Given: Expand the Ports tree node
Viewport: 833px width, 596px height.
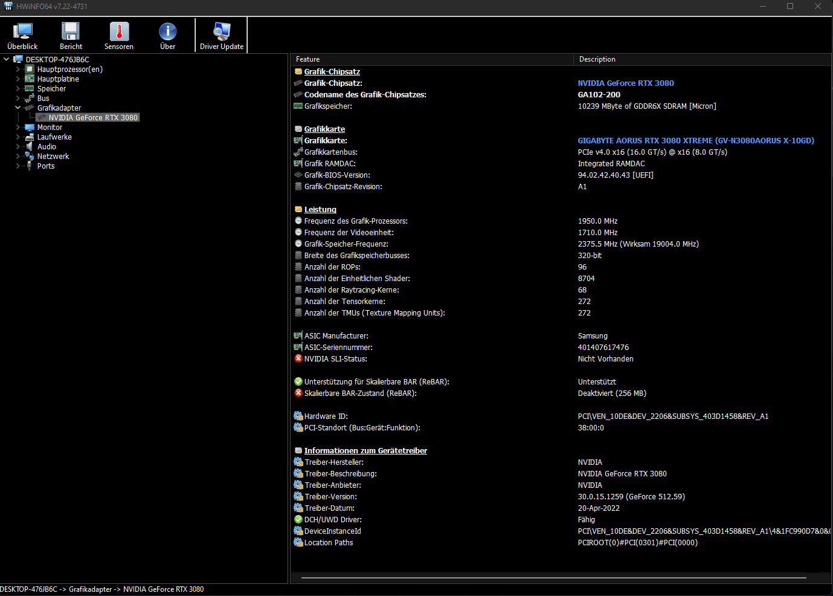Looking at the screenshot, I should 18,166.
